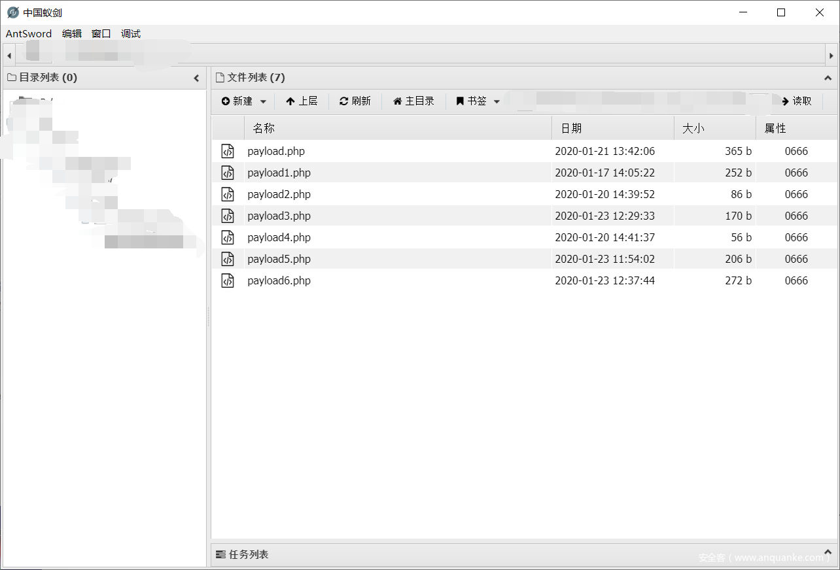Open the 编辑 edit menu
This screenshot has height=570, width=840.
click(x=72, y=34)
